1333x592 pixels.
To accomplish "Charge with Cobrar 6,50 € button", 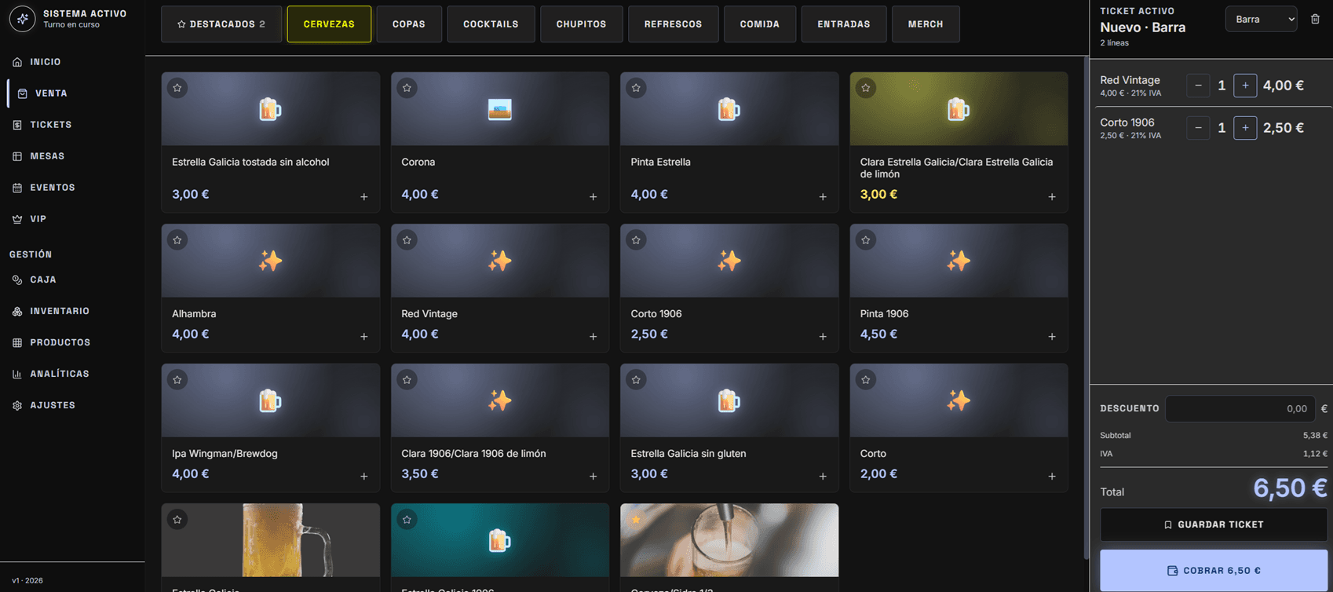I will pos(1214,571).
